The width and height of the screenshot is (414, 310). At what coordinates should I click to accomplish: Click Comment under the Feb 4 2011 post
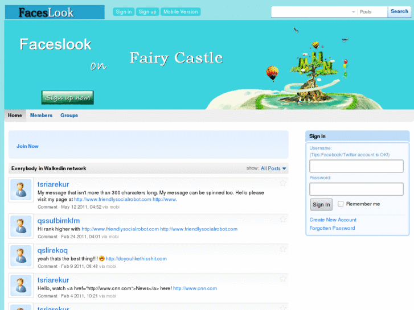pyautogui.click(x=47, y=296)
